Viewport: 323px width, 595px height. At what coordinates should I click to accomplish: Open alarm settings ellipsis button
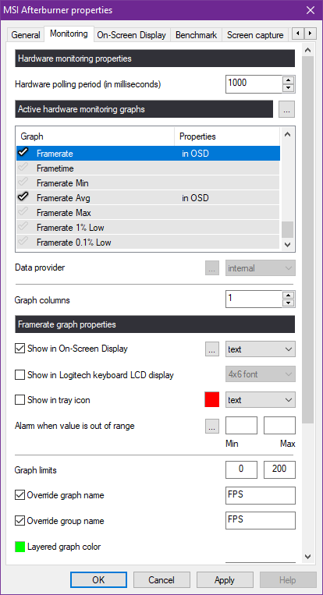tap(212, 426)
